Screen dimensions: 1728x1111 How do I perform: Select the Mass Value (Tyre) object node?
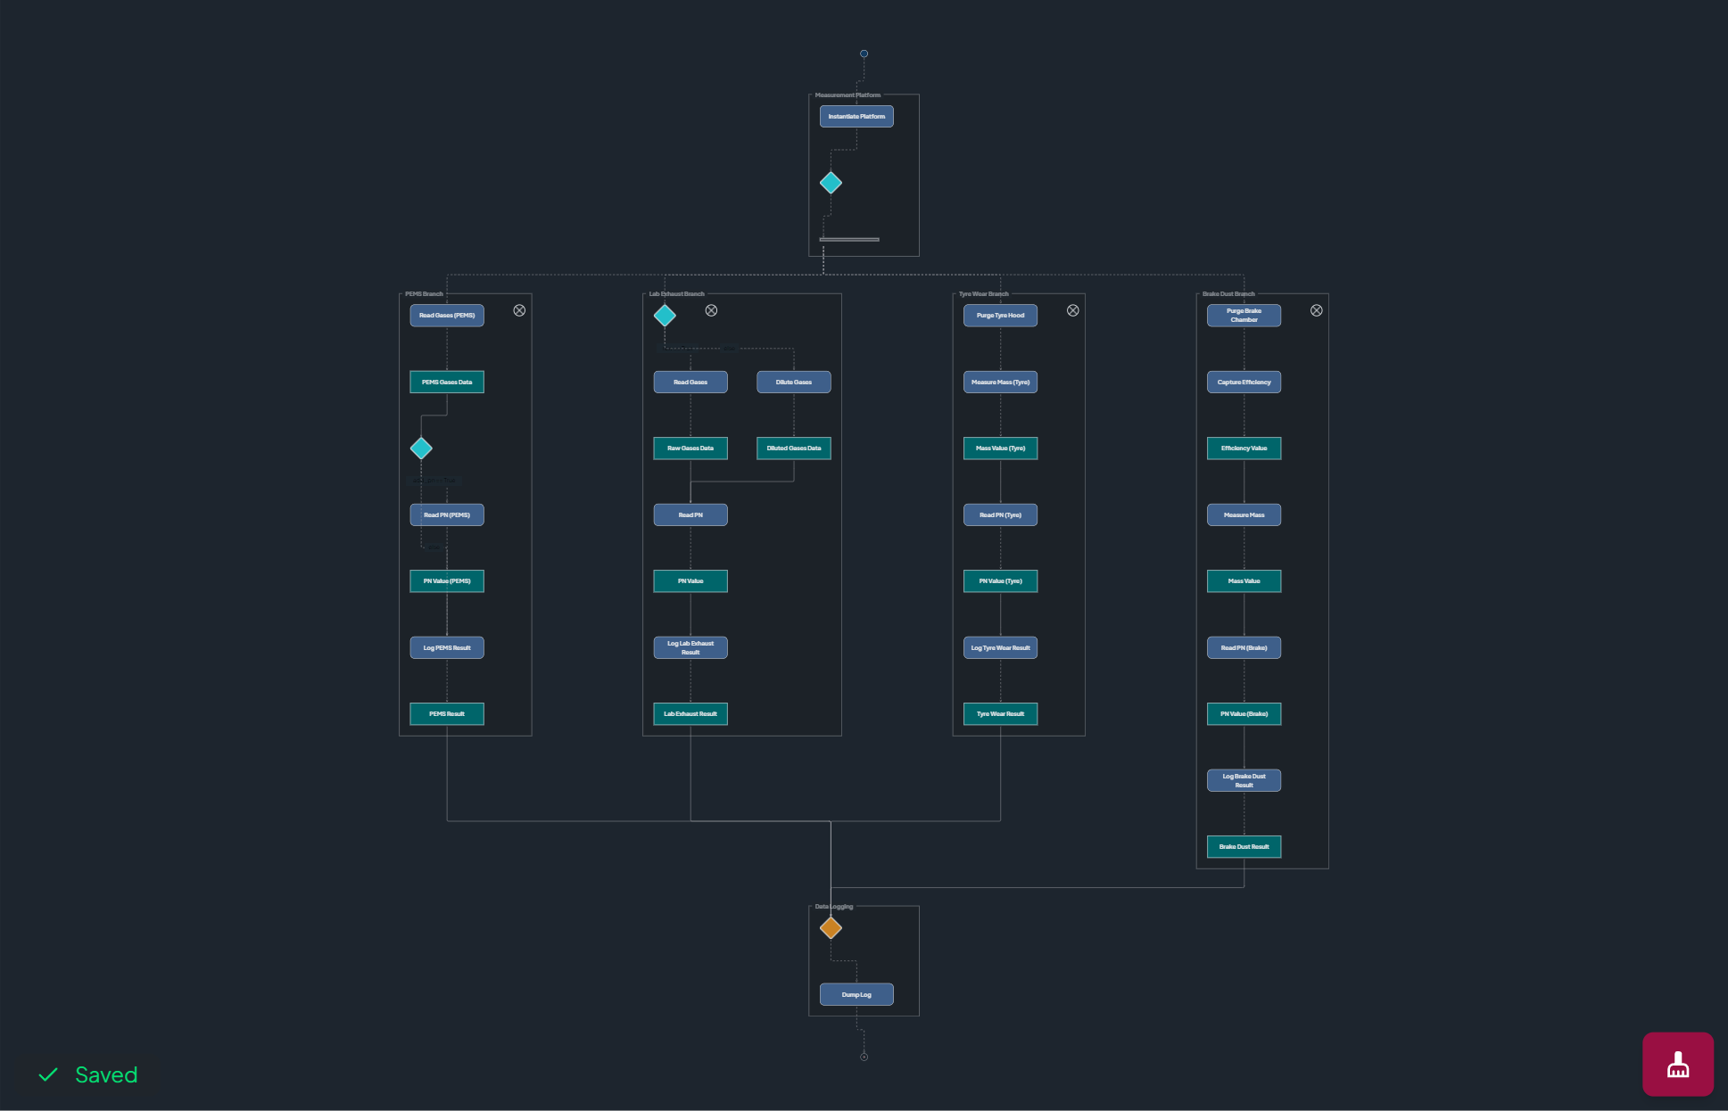pyautogui.click(x=1000, y=449)
